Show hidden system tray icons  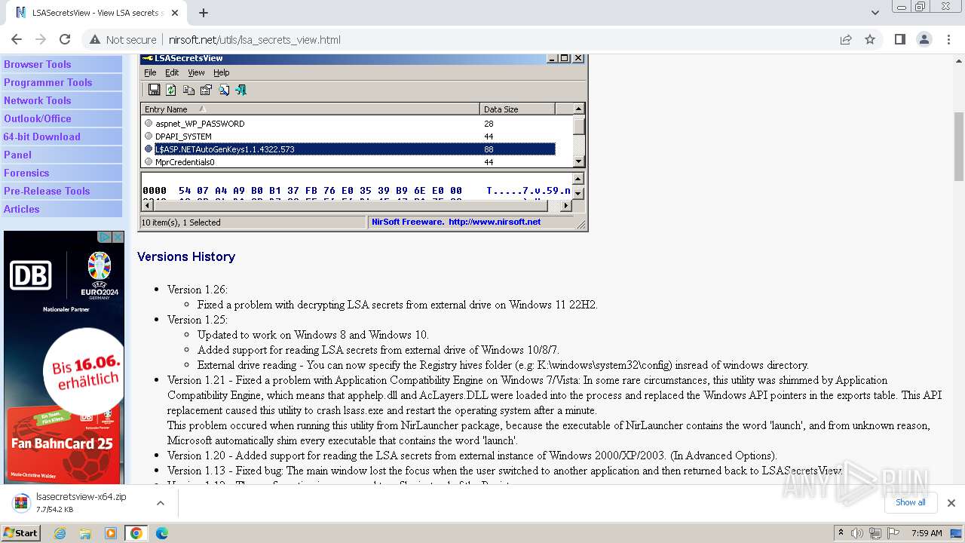[x=841, y=533]
